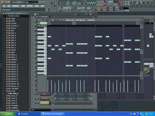155x116 pixels.
Task: Open the FILE menu
Action: (x=4, y=6)
